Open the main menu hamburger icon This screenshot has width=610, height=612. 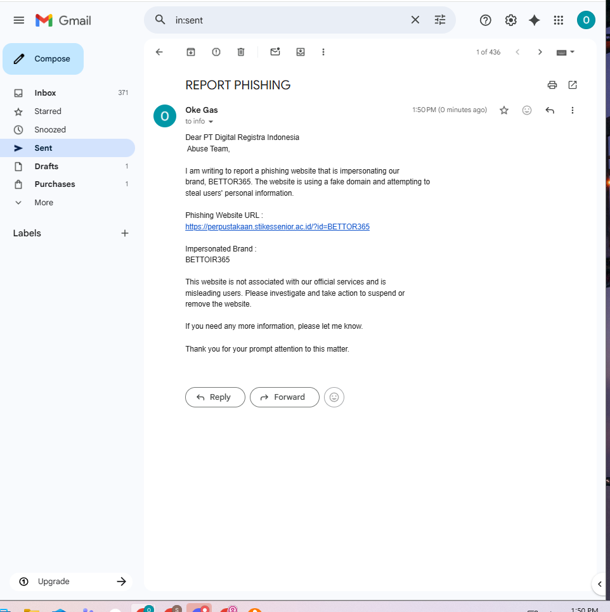coord(19,20)
